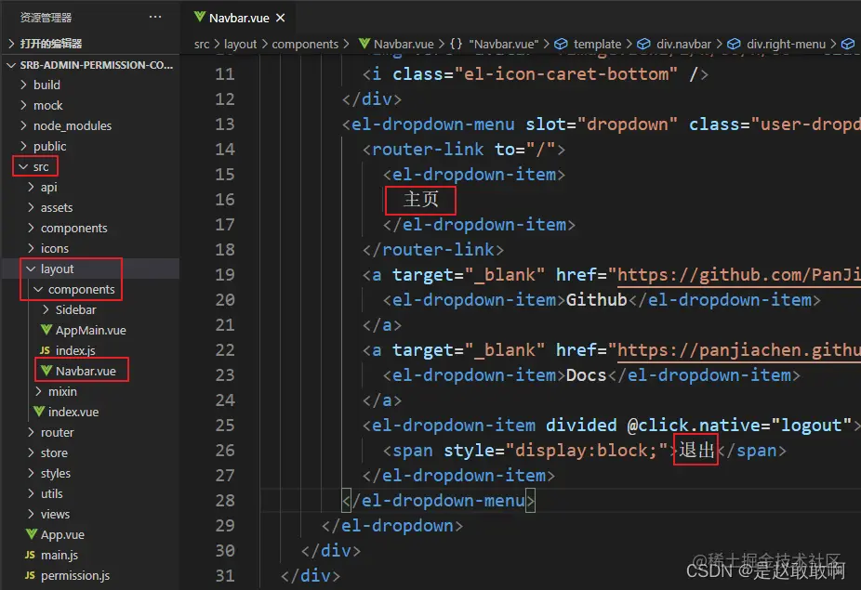This screenshot has height=590, width=861.
Task: Click the Vue icon beside AppMain.vue
Action: tap(46, 330)
